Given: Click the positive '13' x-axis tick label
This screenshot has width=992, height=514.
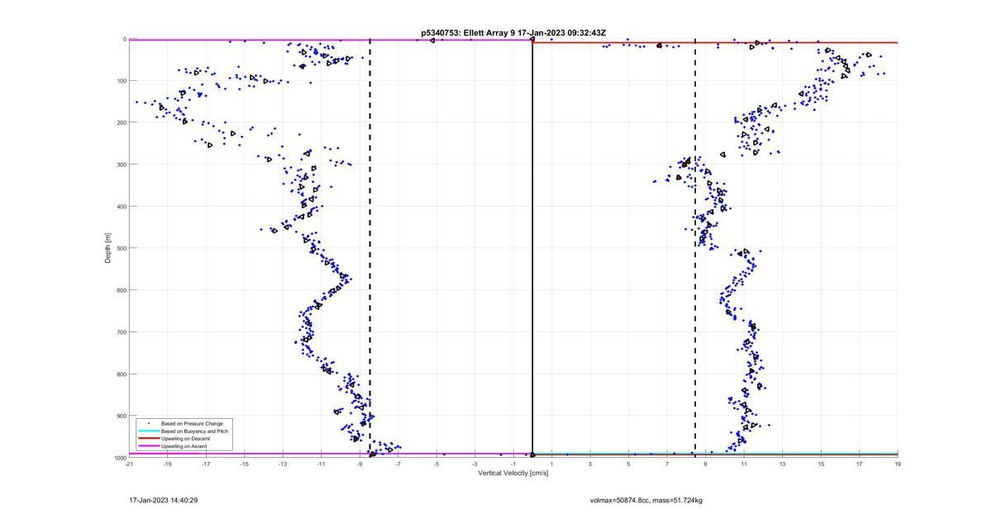Looking at the screenshot, I should (x=783, y=464).
